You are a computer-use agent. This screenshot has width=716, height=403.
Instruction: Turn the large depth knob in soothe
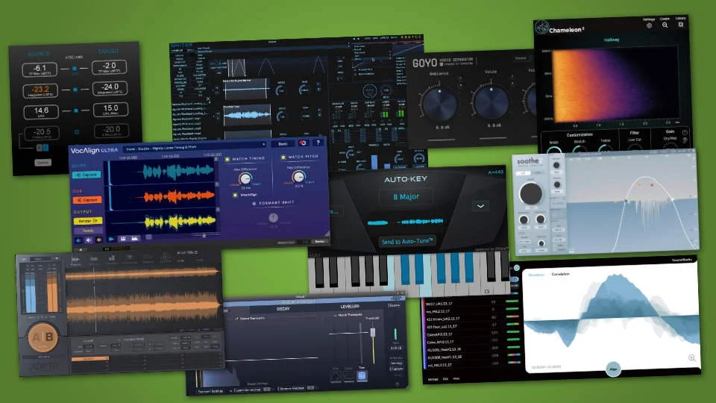click(x=530, y=194)
